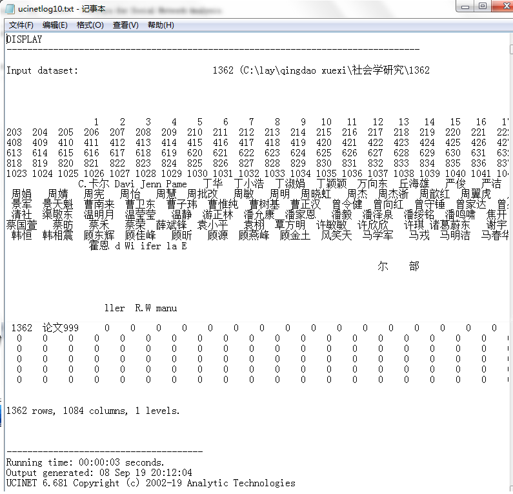Click the name 马明洁
This screenshot has height=494, width=513.
[455, 235]
